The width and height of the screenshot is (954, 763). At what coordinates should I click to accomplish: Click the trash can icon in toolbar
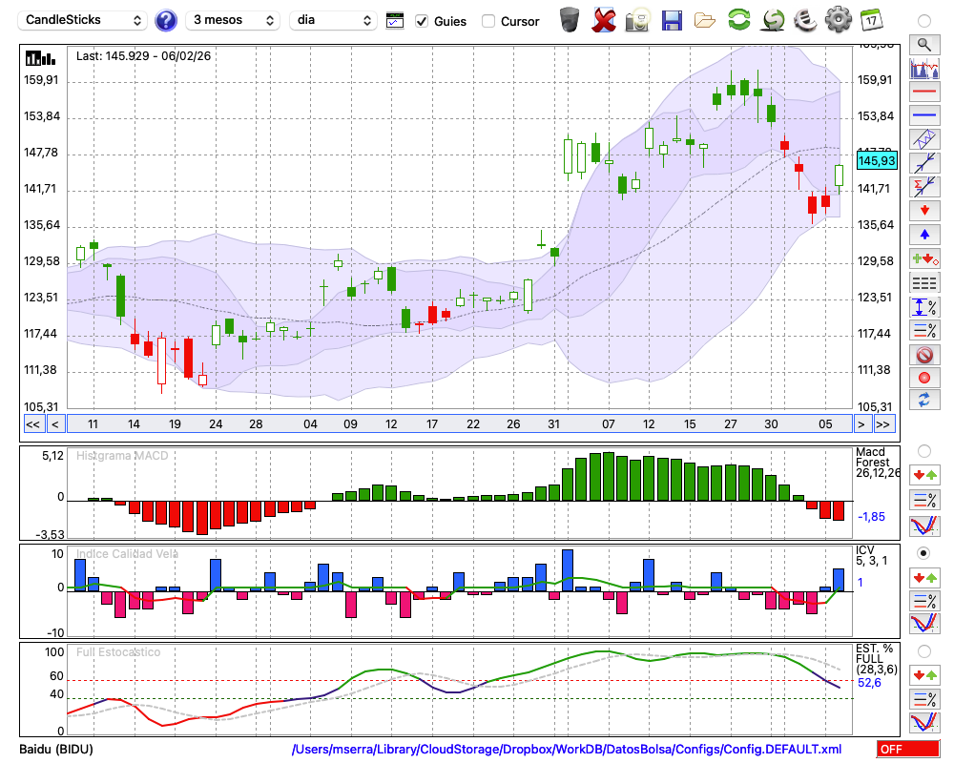(x=570, y=20)
